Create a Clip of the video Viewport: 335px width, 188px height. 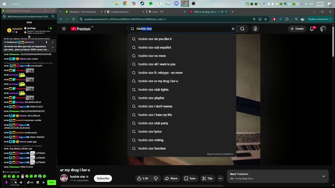pyautogui.click(x=207, y=178)
